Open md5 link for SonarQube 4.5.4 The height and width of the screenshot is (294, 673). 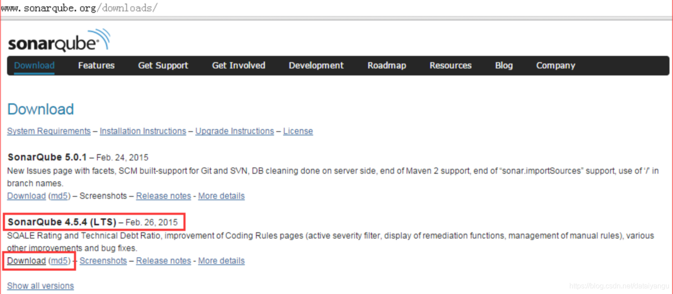tap(59, 260)
